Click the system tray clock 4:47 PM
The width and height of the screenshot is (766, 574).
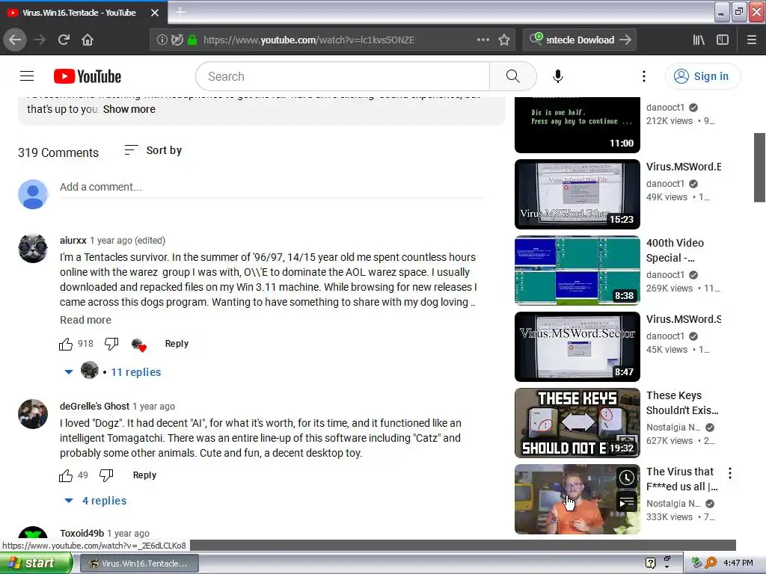[738, 564]
